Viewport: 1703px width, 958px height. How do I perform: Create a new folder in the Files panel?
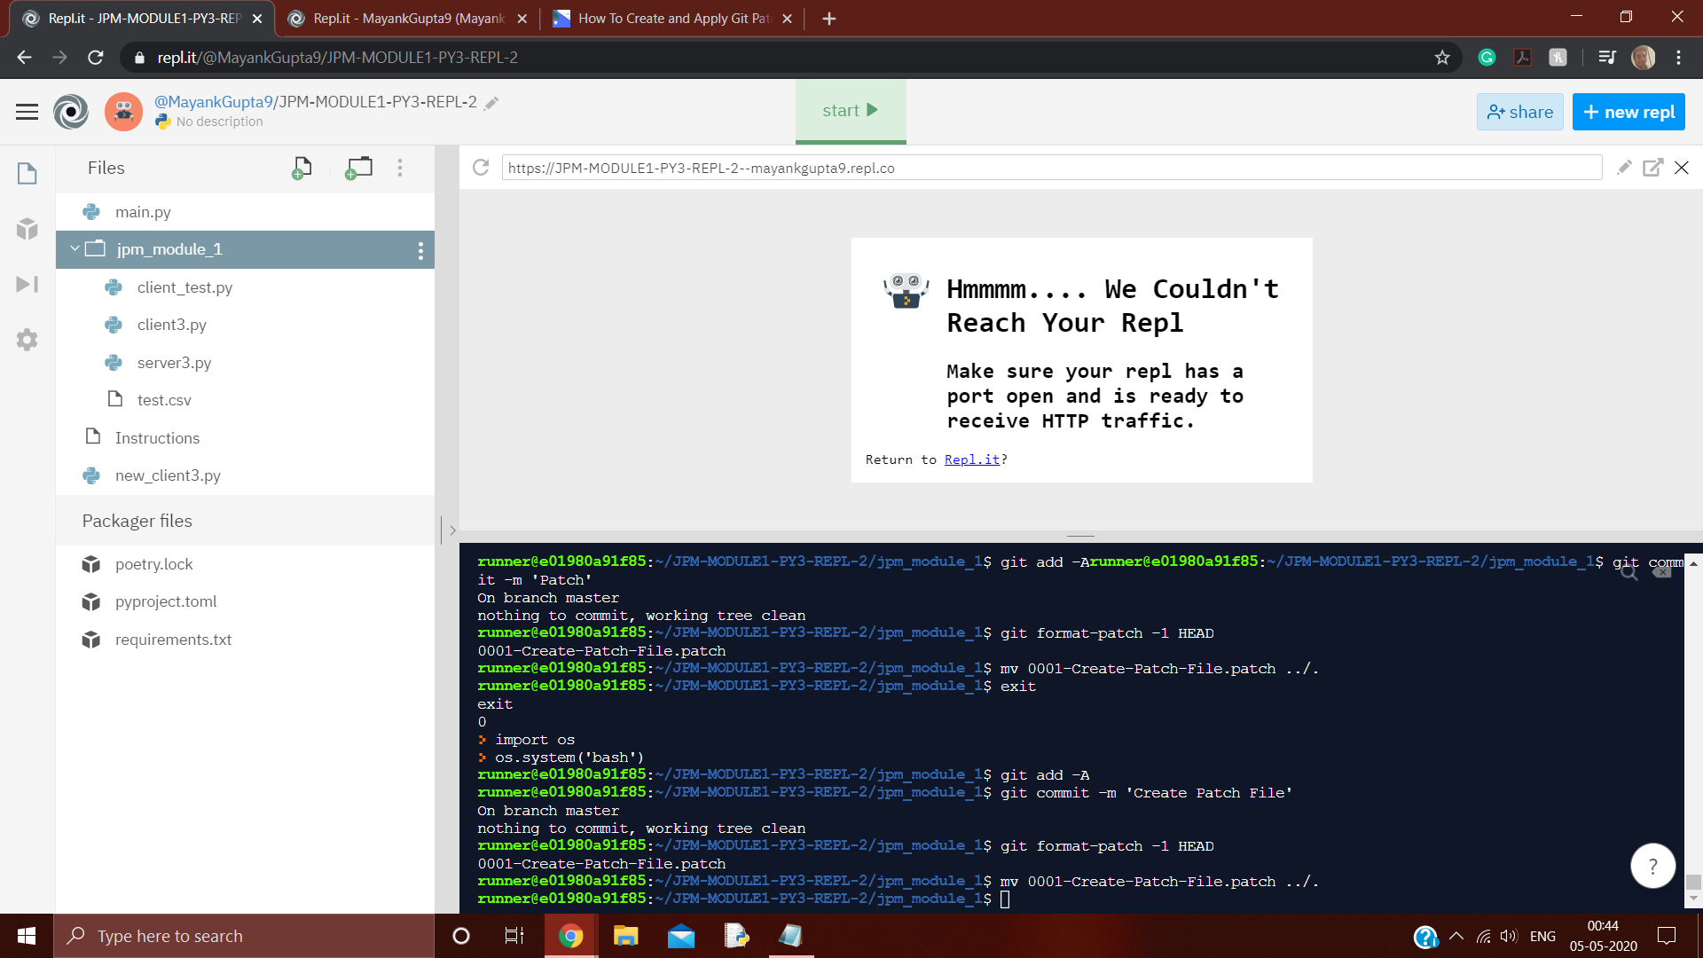(359, 167)
